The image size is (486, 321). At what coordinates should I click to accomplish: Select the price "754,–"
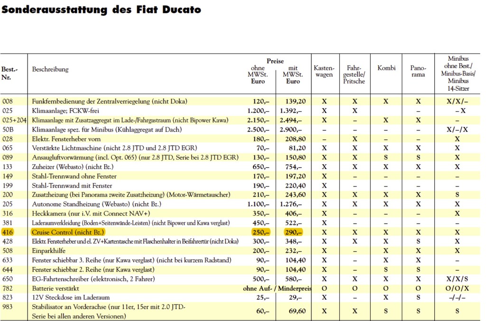(293, 167)
